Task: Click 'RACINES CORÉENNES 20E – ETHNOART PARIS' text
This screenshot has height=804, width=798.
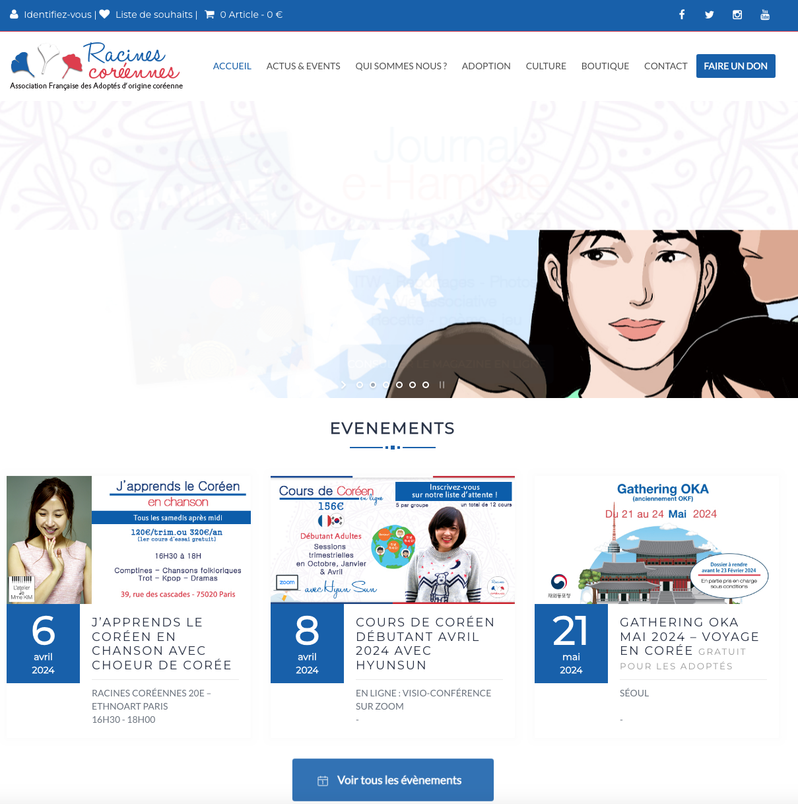Action: (152, 700)
